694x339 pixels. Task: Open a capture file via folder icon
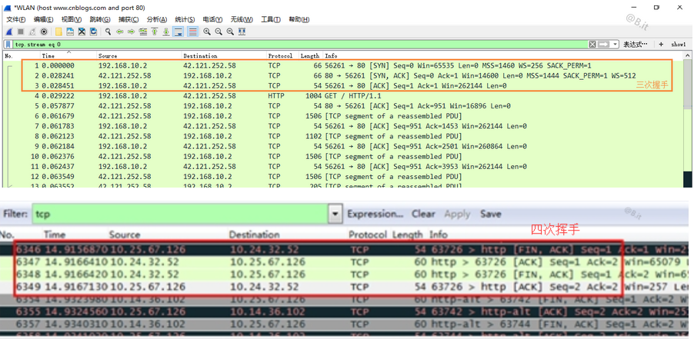click(58, 32)
